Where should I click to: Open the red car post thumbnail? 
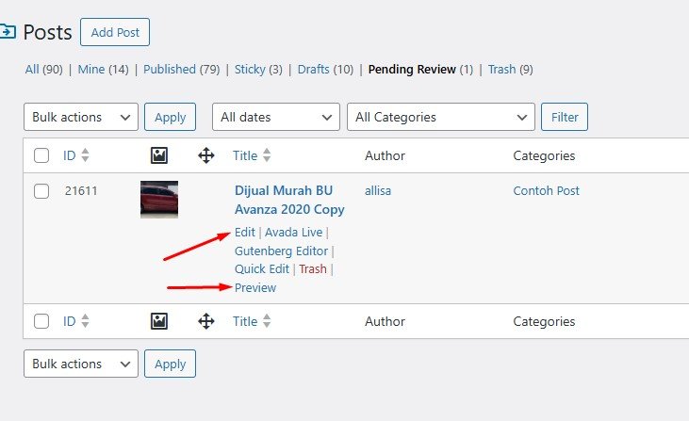click(x=159, y=200)
